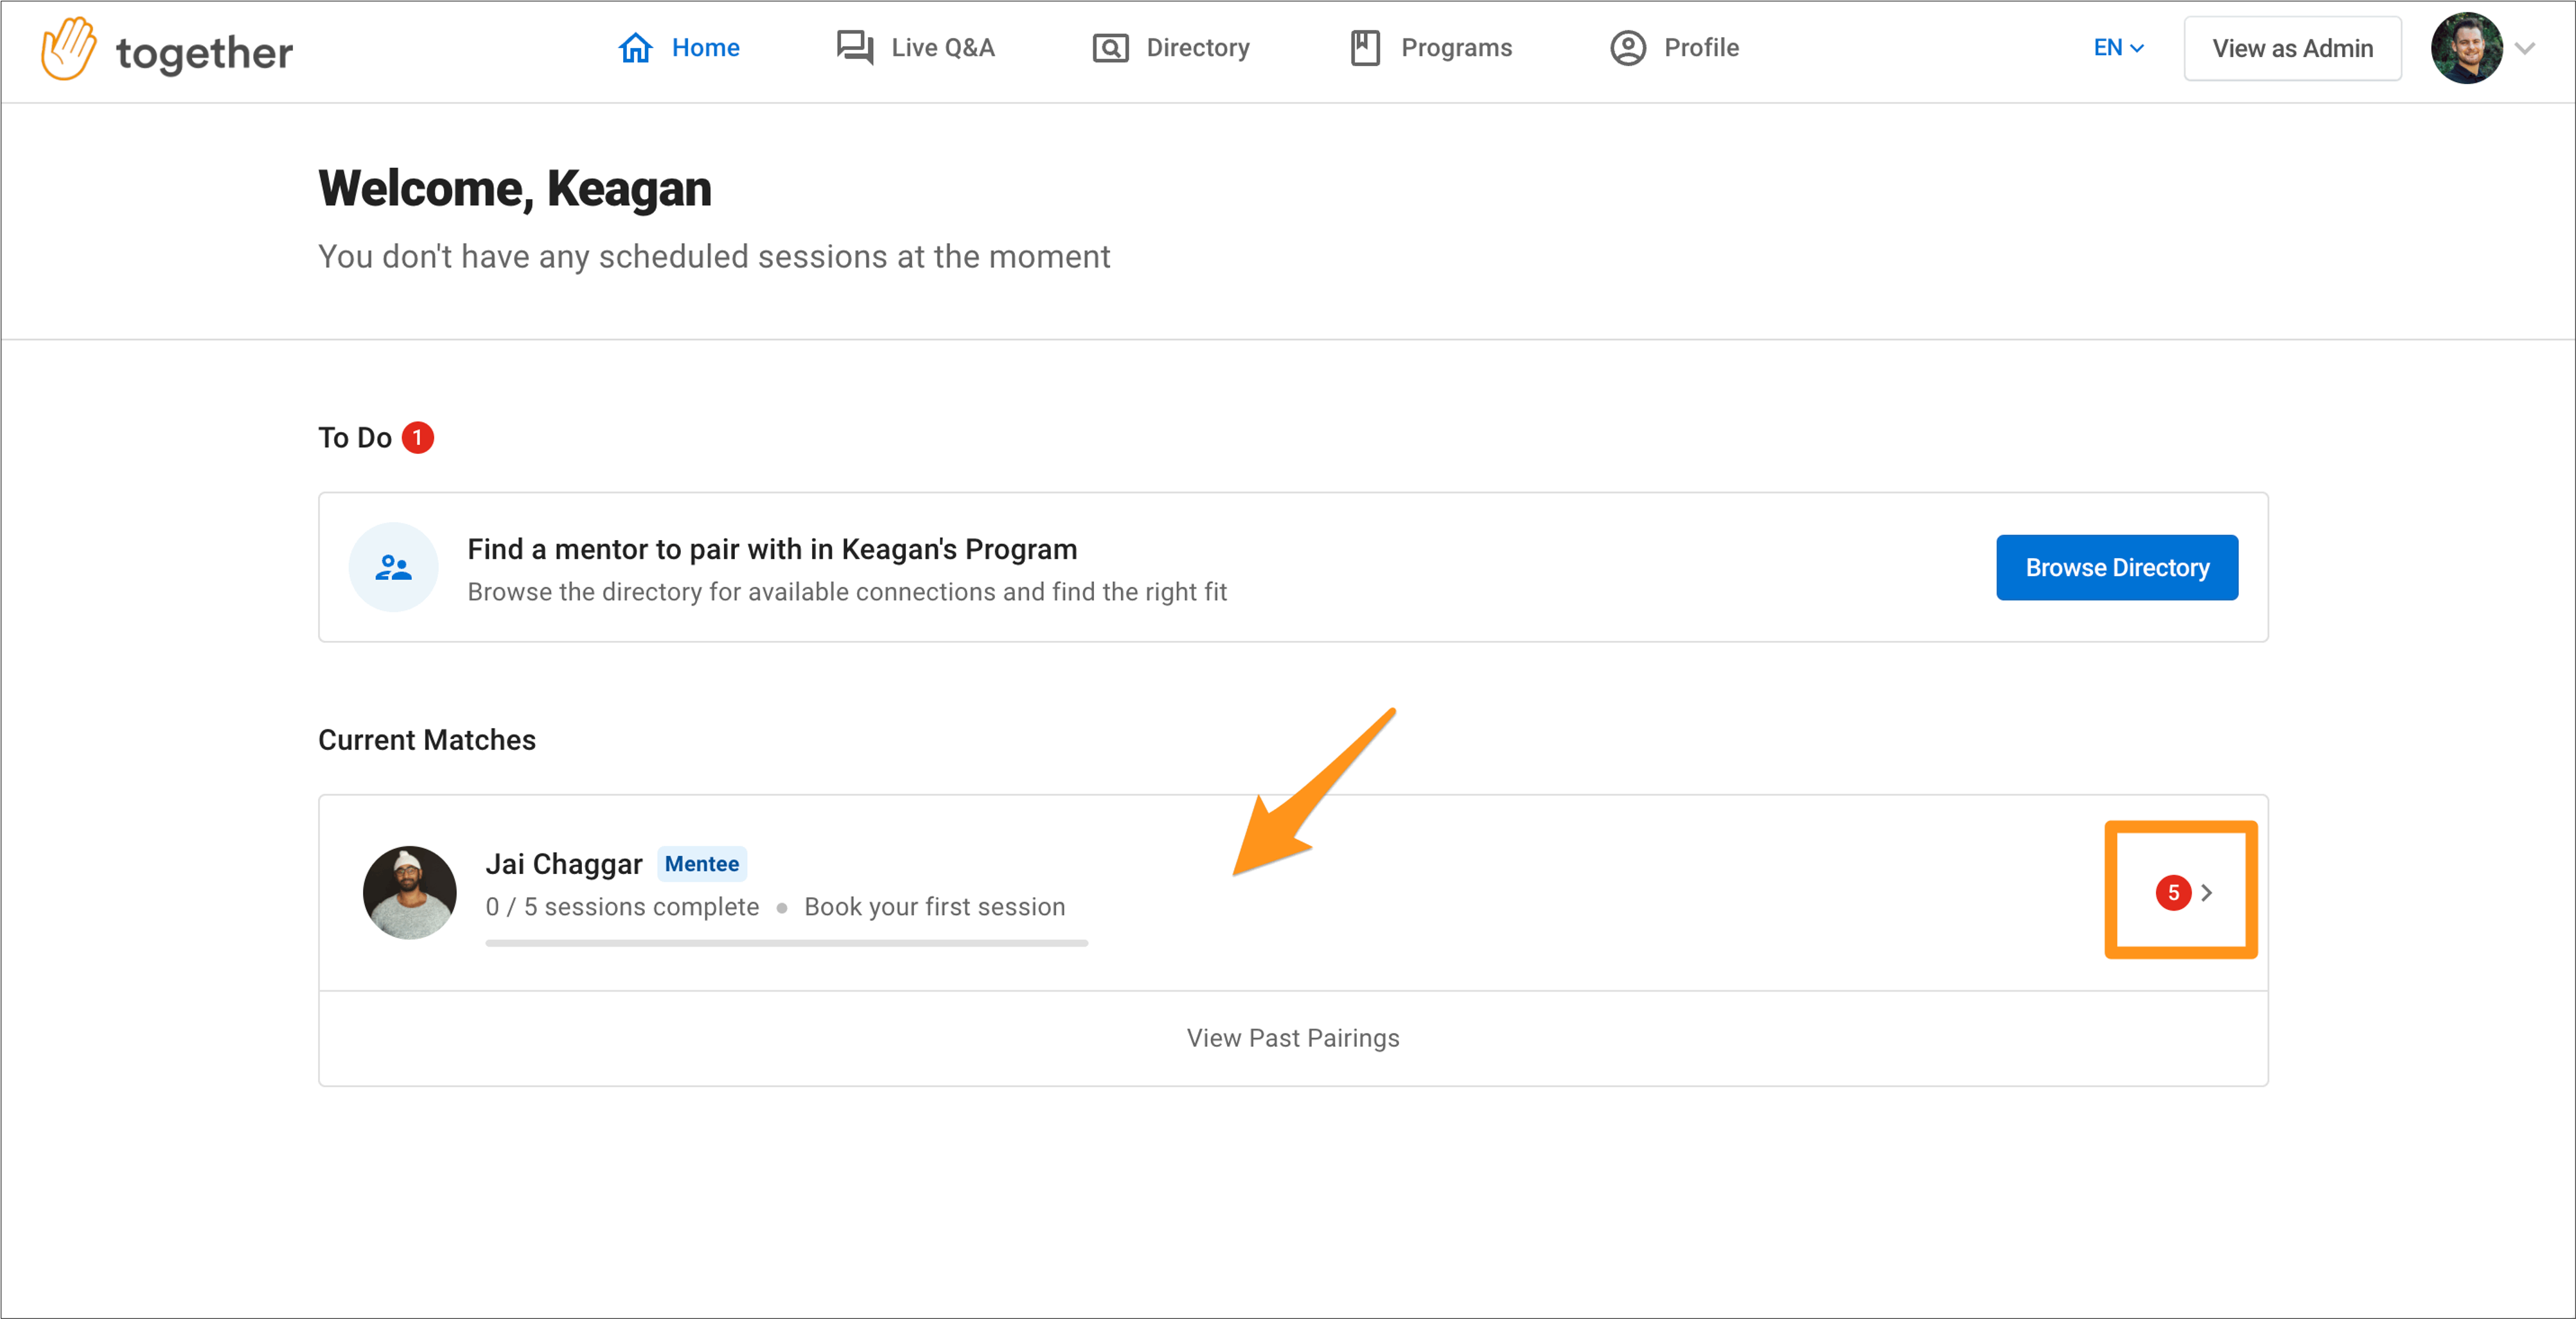Navigate to Programs
Screen dimensions: 2576x1319
point(1431,48)
